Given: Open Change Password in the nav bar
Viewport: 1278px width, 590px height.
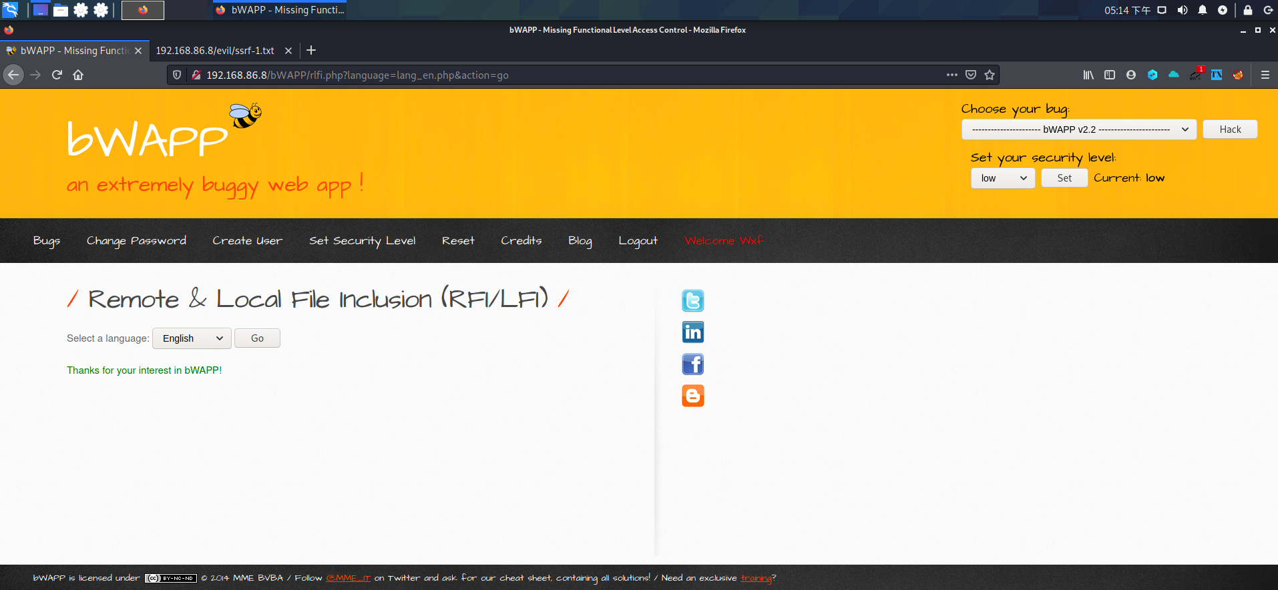Looking at the screenshot, I should pos(136,241).
